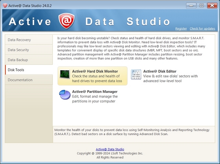Image resolution: width=220 pixels, height=164 pixels.
Task: Select the Disk Tools tab
Action: (x=29, y=70)
